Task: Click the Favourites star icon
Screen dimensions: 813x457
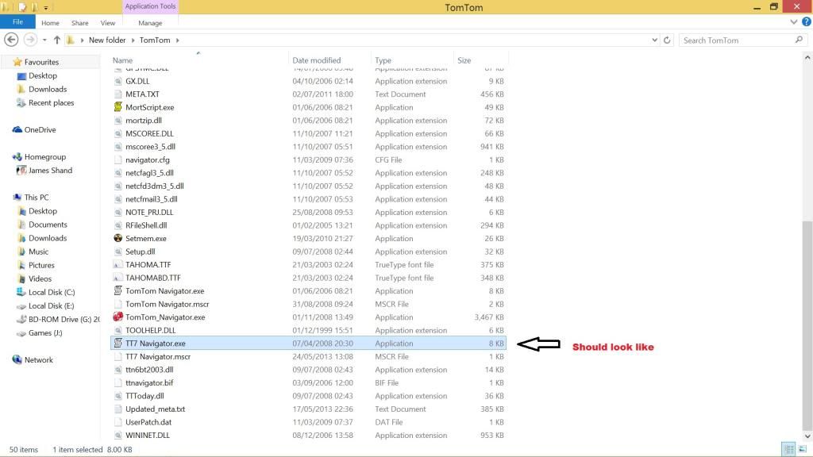Action: (x=17, y=62)
